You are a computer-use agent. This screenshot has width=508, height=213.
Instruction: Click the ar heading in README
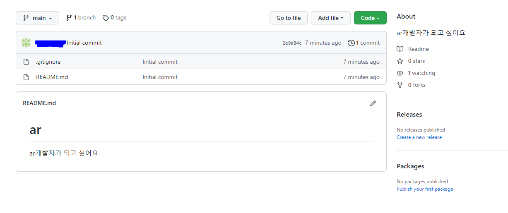36,129
